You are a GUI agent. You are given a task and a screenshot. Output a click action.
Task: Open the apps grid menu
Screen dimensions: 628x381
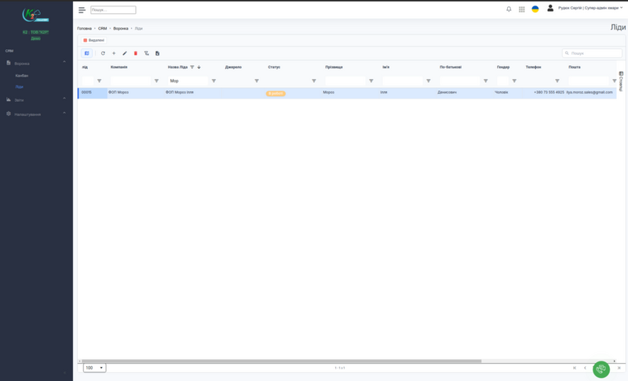coord(522,9)
